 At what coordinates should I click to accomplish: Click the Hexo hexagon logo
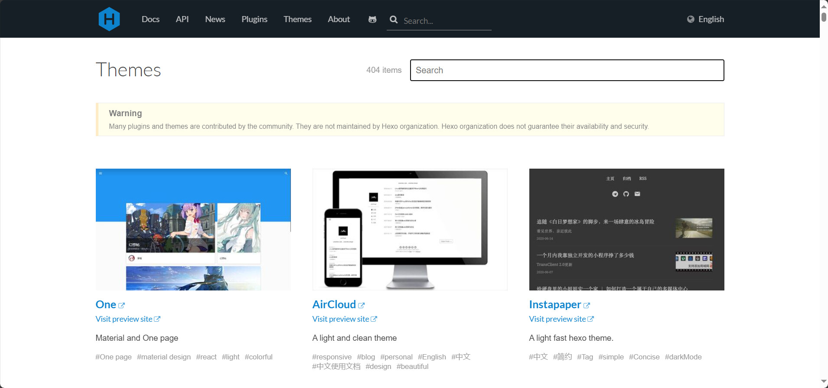pos(109,19)
